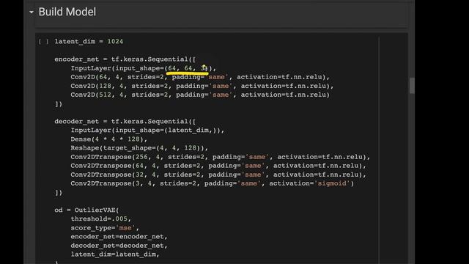
Task: Click the latent_dim = 1024 line
Action: click(89, 42)
